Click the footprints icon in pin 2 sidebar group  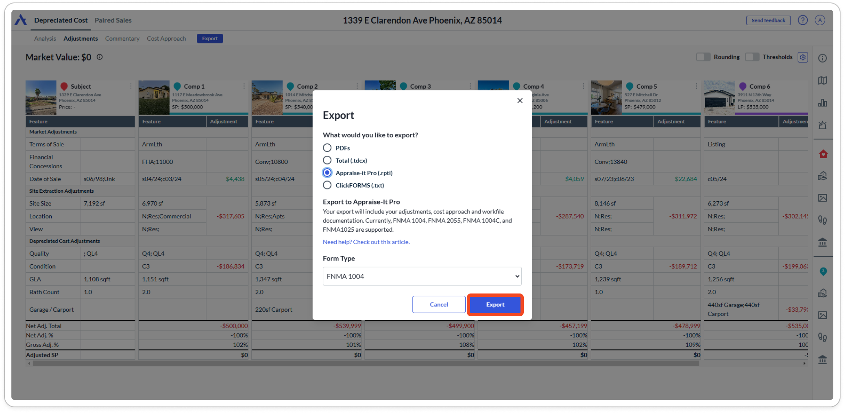[x=822, y=337]
